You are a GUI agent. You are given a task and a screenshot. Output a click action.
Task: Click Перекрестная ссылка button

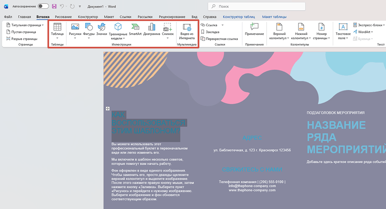(x=219, y=39)
